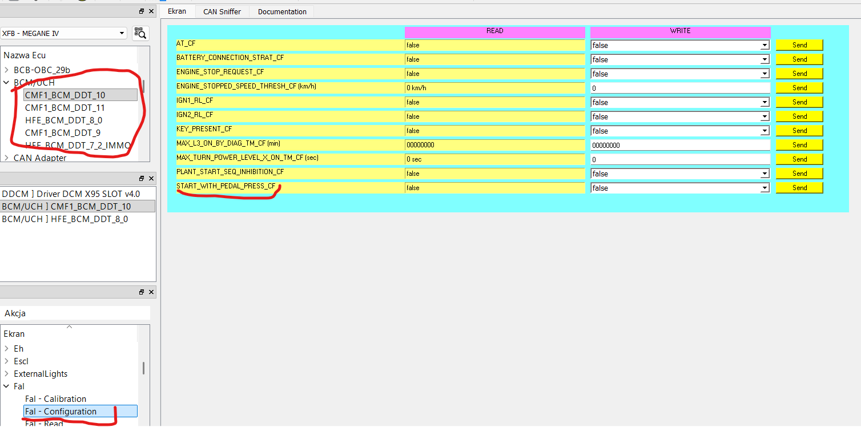Open START_WITH_PEDAL_PRESS_CF write dropdown
The height and width of the screenshot is (427, 861).
(x=765, y=188)
